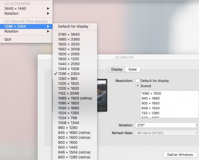Viewport: 199px width, 160px height.
Task: Select Default for display radio button
Action: click(137, 81)
